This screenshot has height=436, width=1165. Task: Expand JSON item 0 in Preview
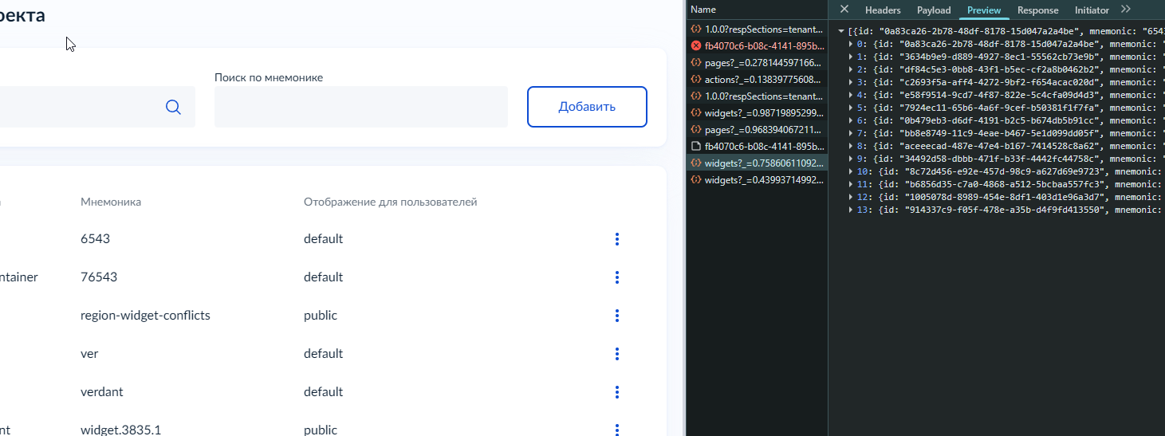tap(851, 44)
